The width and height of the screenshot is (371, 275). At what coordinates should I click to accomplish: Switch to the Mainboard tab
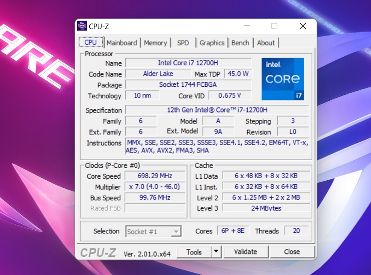(122, 43)
